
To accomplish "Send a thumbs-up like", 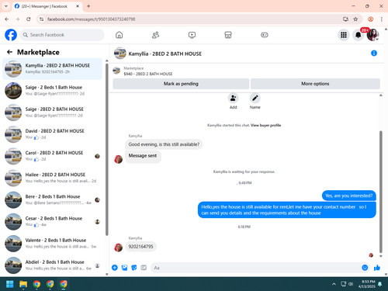I will point(377,268).
